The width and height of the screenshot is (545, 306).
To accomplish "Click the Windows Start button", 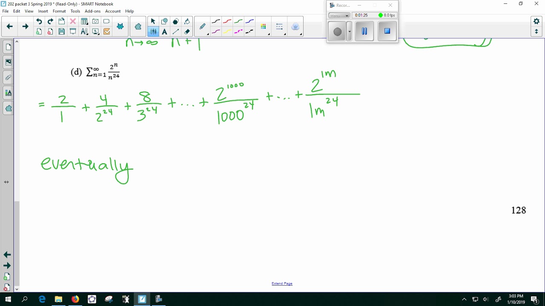I will (x=8, y=299).
